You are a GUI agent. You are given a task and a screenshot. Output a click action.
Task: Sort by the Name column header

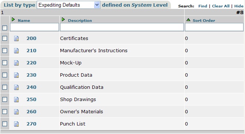[x=24, y=21]
